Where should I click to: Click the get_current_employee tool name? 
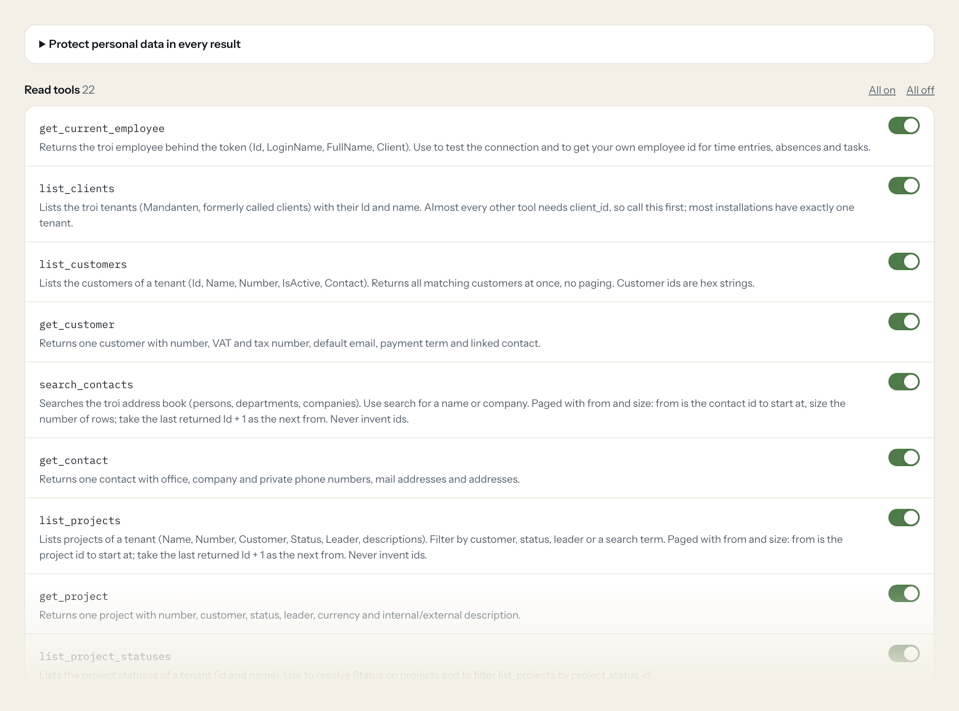102,129
